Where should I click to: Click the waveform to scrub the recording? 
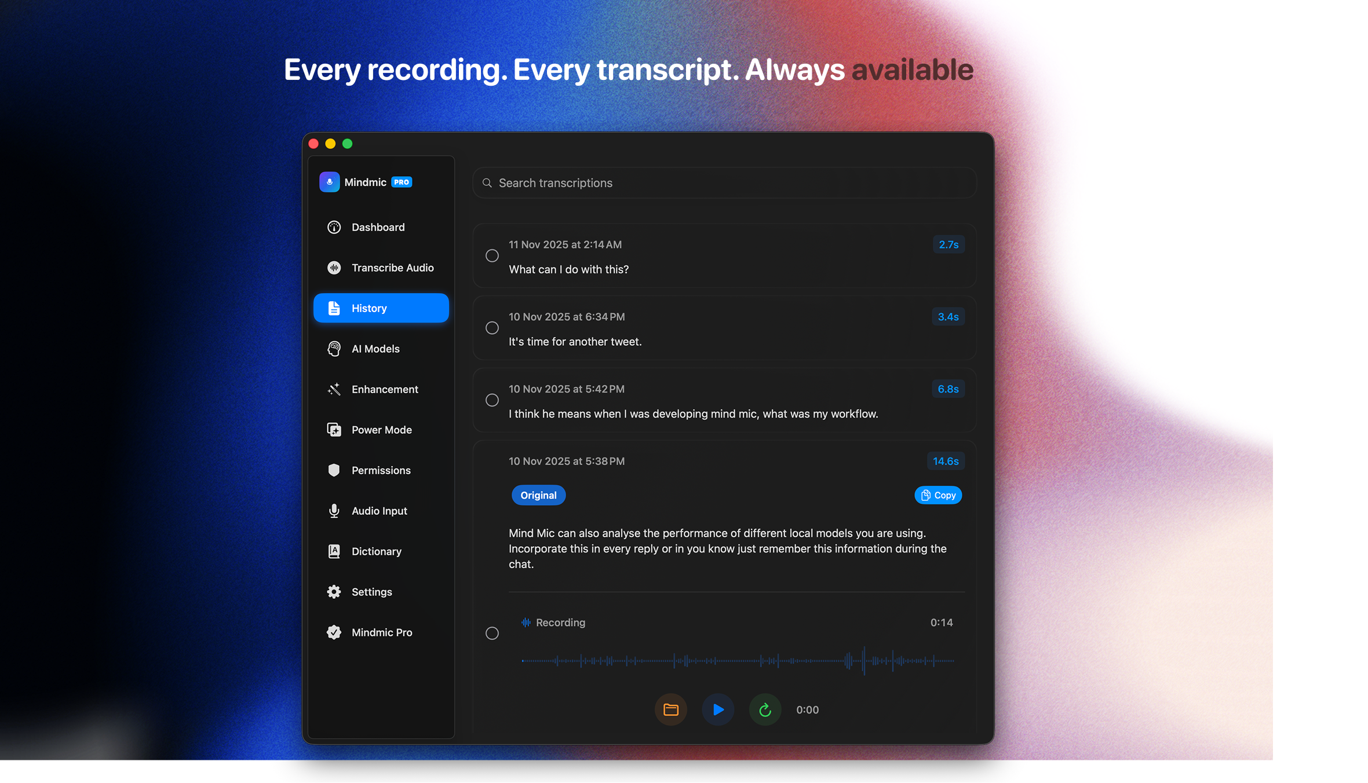pos(736,660)
